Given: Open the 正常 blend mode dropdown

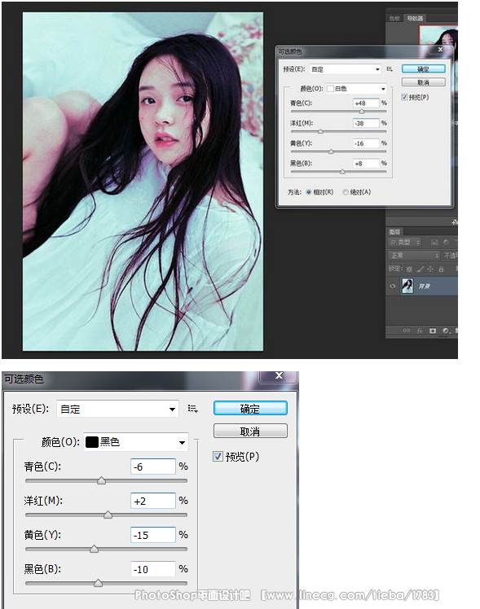Looking at the screenshot, I should tap(414, 255).
